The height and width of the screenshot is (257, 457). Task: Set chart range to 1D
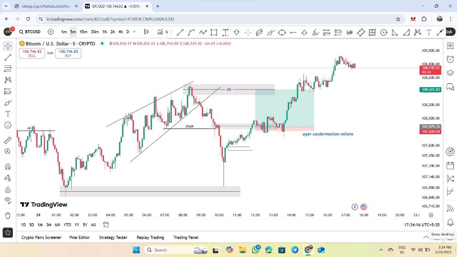click(x=23, y=225)
